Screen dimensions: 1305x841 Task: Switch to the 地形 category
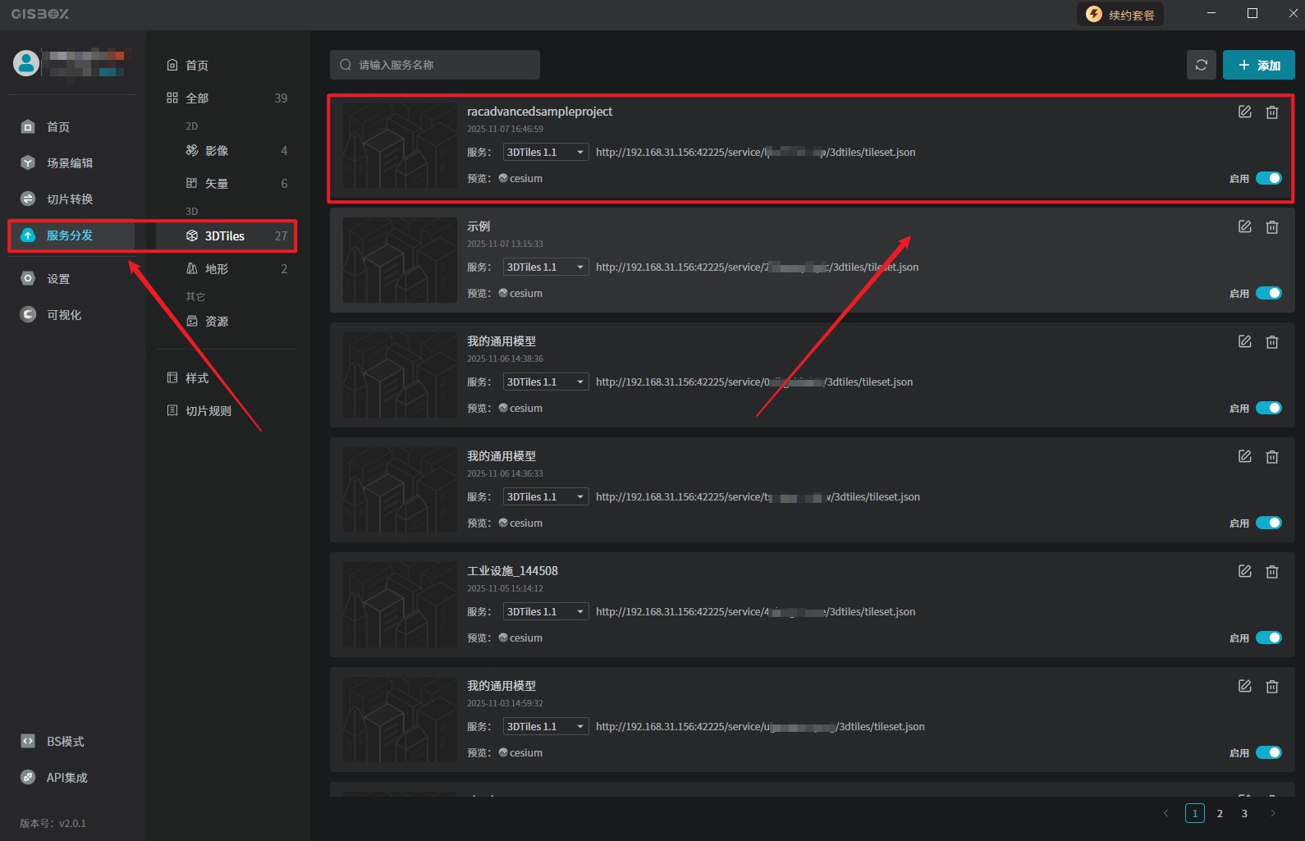217,268
